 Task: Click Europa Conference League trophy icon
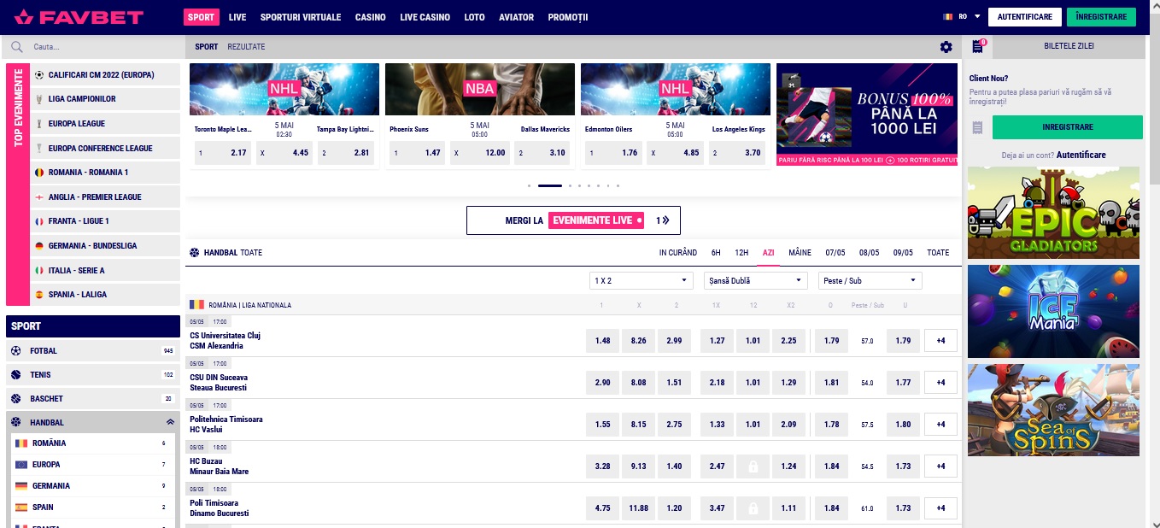point(38,148)
